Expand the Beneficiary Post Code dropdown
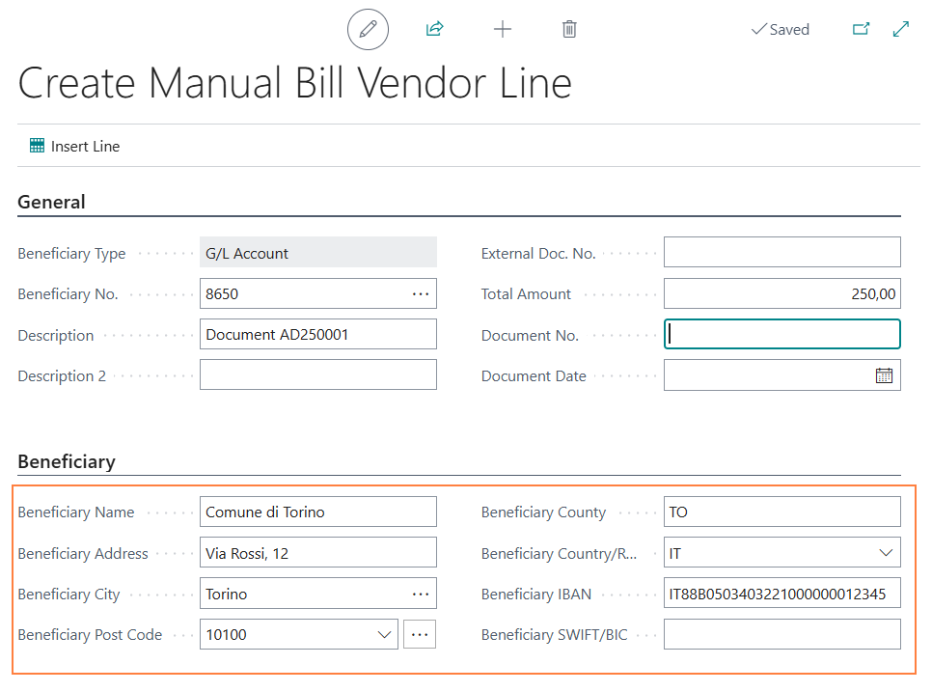This screenshot has height=692, width=932. [x=384, y=634]
